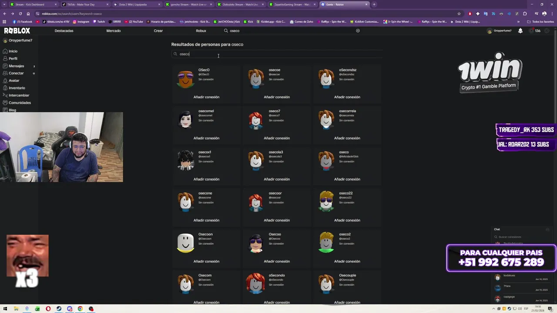Add connection to oseco22
The image size is (557, 313).
[347, 220]
